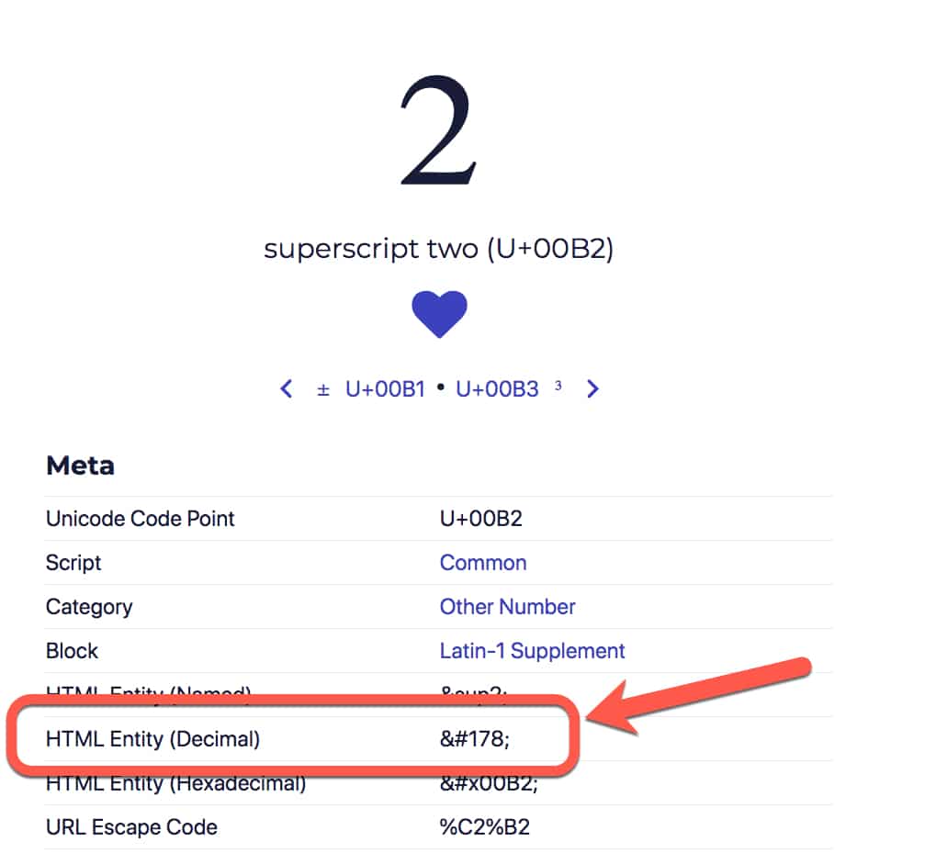936x864 pixels.
Task: Open the Latin-1 Supplement block link
Action: pos(532,651)
